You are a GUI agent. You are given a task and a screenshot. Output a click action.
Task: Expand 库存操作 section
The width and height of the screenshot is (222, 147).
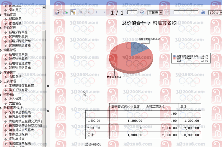tap(10, 72)
